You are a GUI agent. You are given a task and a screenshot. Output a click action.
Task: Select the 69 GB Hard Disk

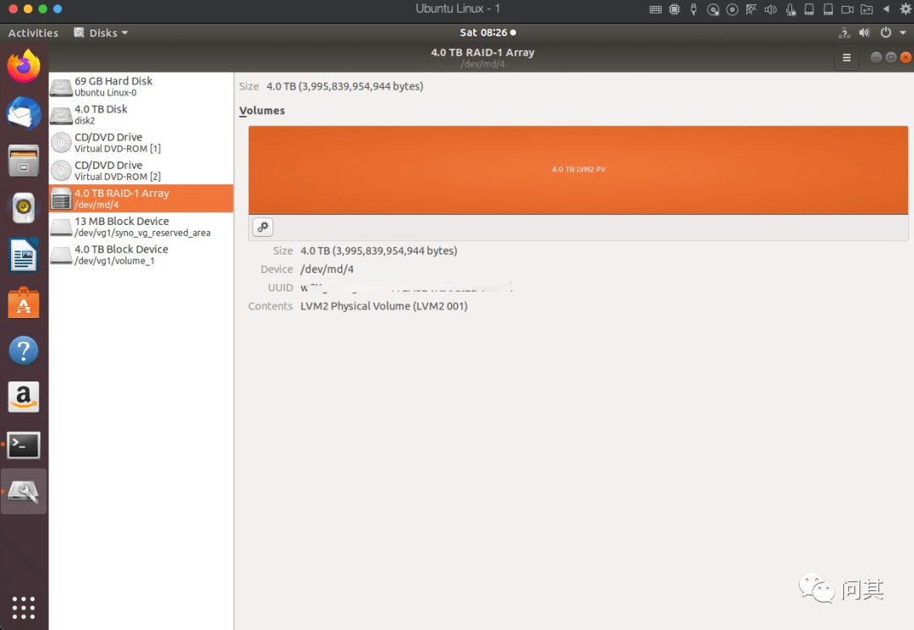141,86
